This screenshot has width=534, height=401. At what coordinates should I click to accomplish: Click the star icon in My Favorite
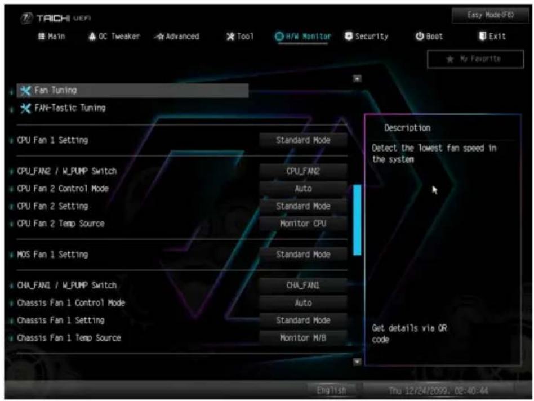450,60
